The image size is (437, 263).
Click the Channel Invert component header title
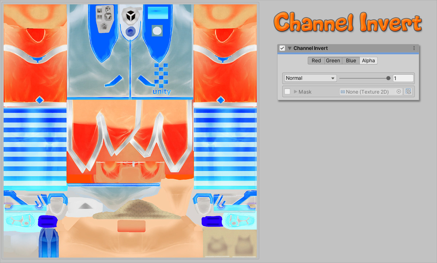[x=311, y=48]
